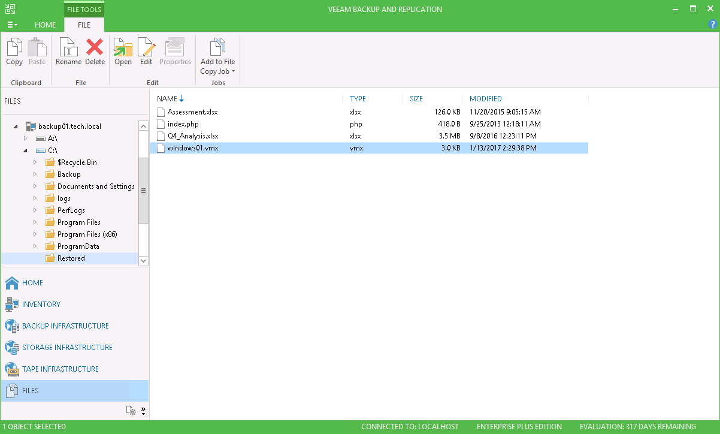
Task: Click the Q4_Analysis.xlsx file icon
Action: 160,136
